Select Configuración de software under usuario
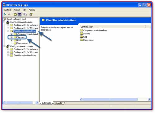The height and width of the screenshot is (113, 155). [26, 49]
